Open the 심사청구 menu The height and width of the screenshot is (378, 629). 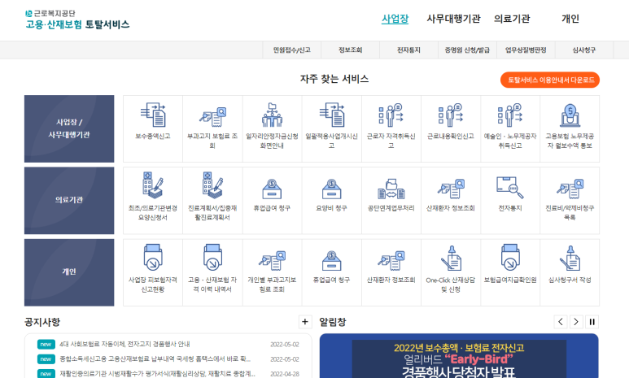click(583, 50)
